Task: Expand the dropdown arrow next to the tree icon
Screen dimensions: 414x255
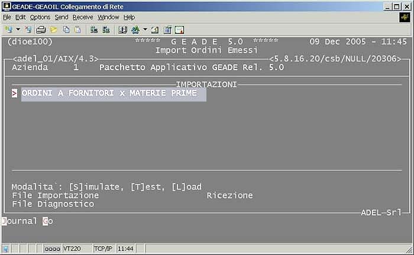Action: click(145, 29)
